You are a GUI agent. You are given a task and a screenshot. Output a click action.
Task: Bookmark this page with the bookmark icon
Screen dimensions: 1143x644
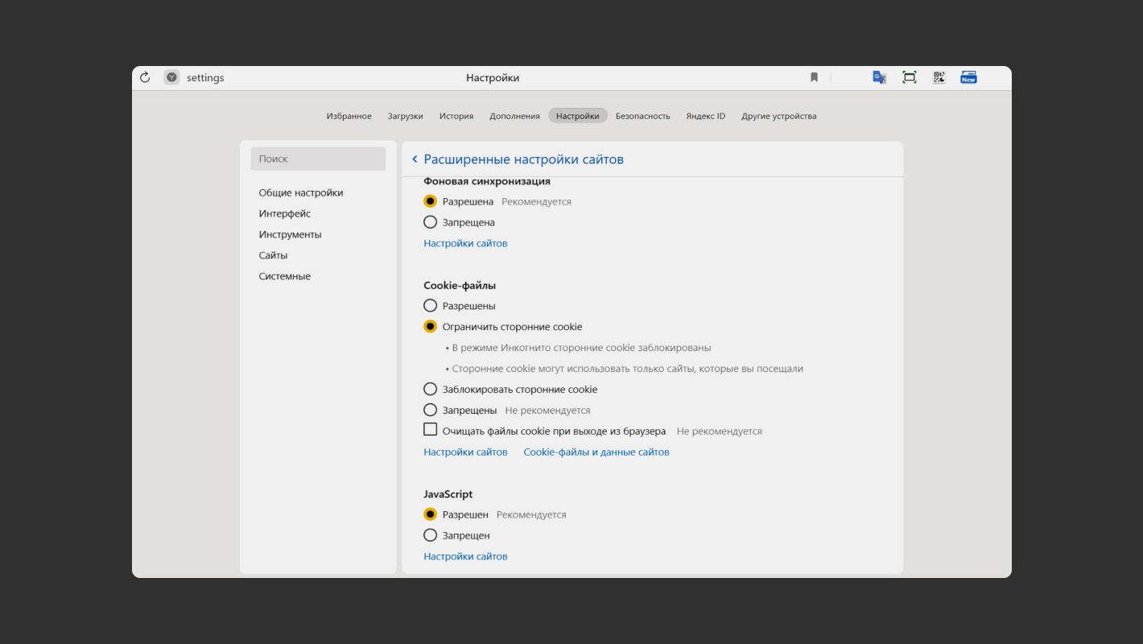coord(814,77)
